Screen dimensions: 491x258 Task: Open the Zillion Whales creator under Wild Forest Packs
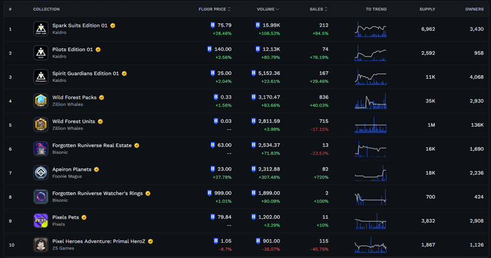coord(67,105)
